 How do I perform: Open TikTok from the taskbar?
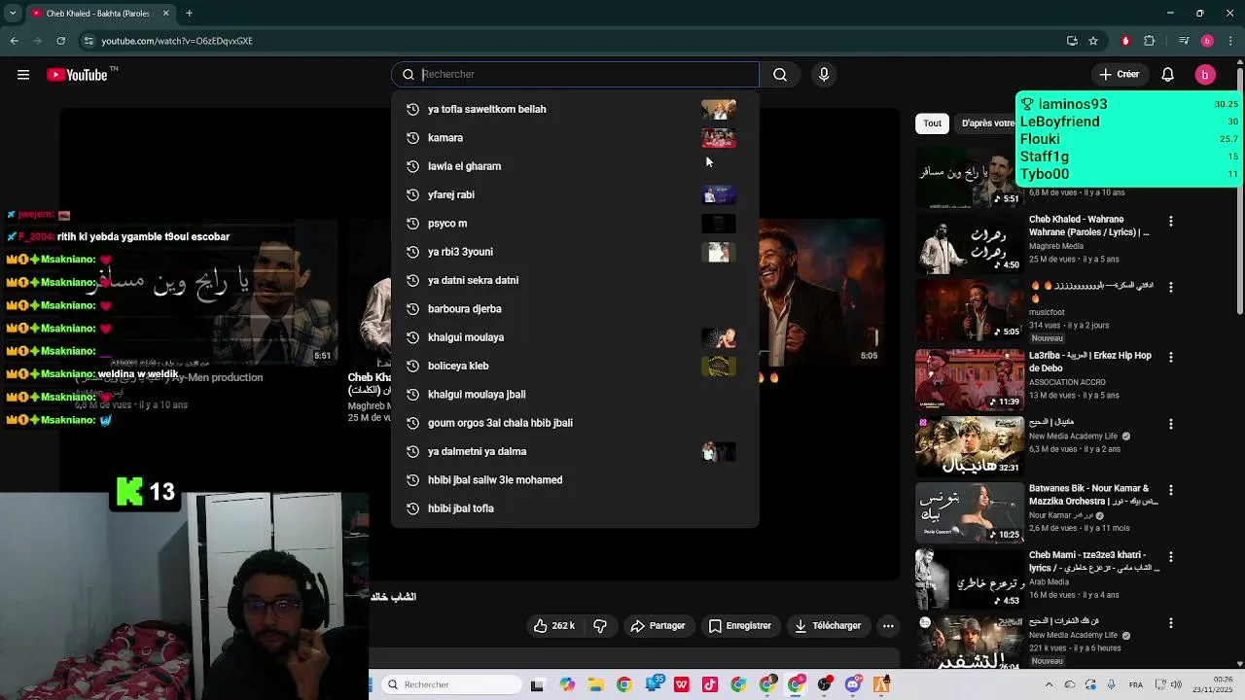tap(710, 684)
